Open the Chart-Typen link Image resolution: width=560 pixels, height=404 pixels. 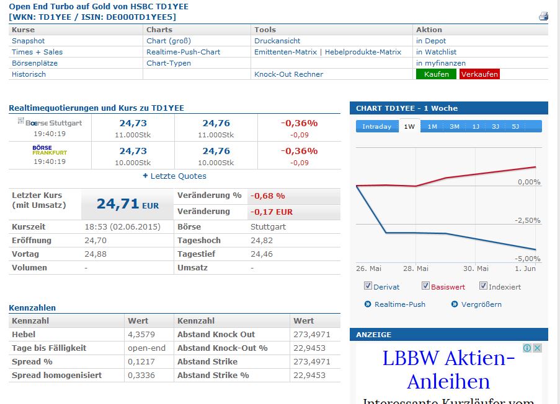(x=169, y=63)
